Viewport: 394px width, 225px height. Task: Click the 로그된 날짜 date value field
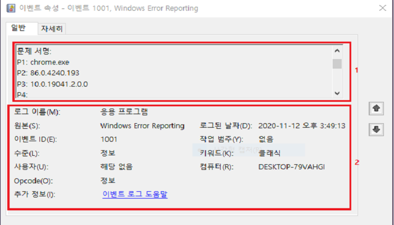click(301, 125)
